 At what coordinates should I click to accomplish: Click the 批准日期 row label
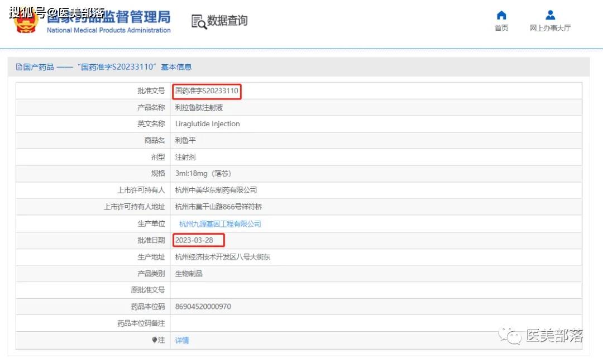point(151,240)
